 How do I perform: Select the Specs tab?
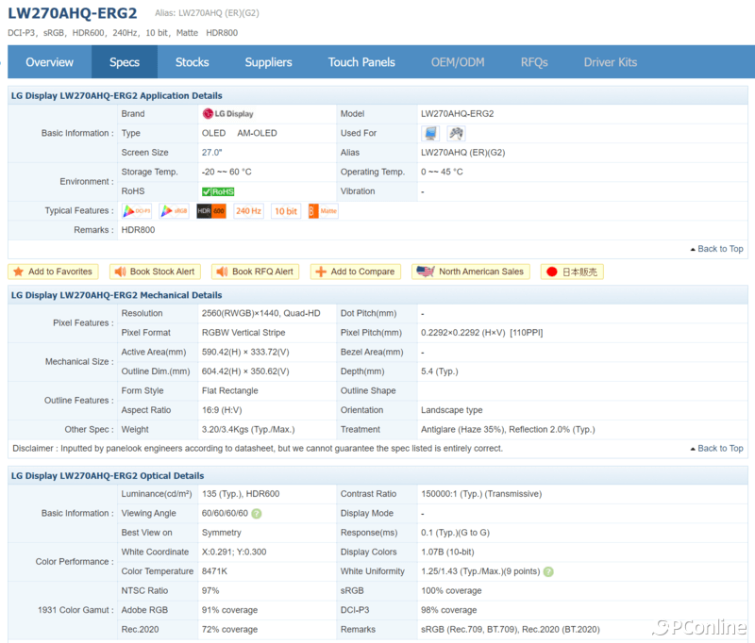pyautogui.click(x=125, y=62)
